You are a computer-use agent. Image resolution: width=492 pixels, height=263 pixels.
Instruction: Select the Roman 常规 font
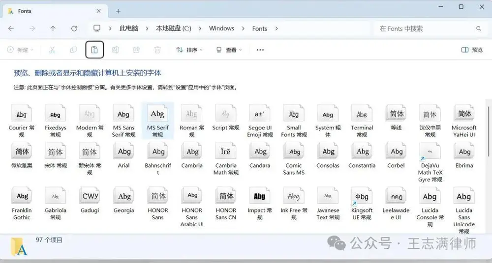point(192,121)
